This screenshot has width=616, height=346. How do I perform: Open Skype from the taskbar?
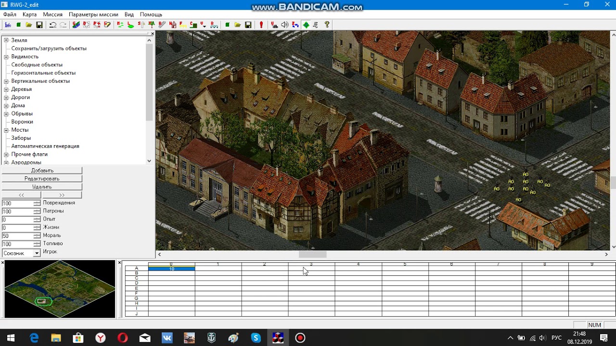pos(256,338)
